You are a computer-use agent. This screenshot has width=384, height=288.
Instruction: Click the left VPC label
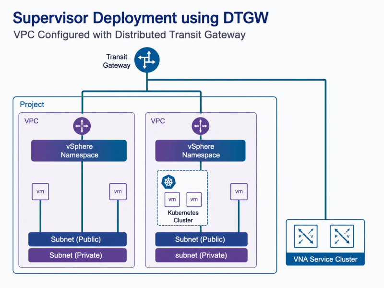pos(31,121)
